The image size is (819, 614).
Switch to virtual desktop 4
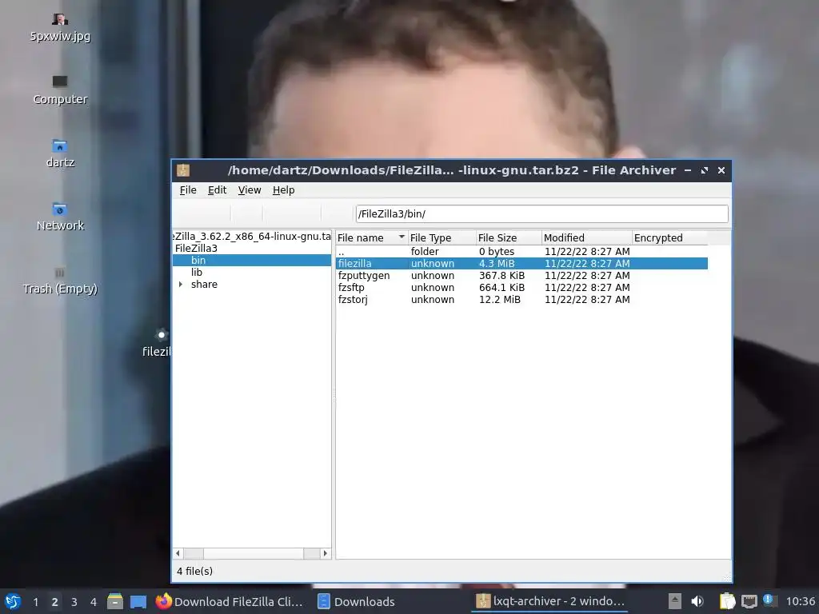coord(93,601)
